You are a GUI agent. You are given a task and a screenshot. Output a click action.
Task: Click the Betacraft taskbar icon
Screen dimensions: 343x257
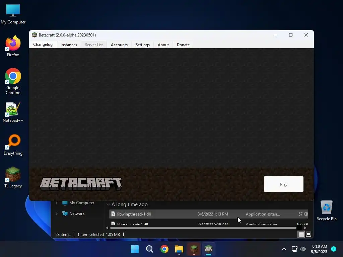(209, 249)
